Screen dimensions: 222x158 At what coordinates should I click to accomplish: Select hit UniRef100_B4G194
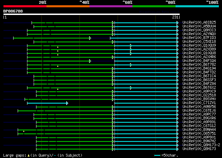pyautogui.click(x=199, y=69)
